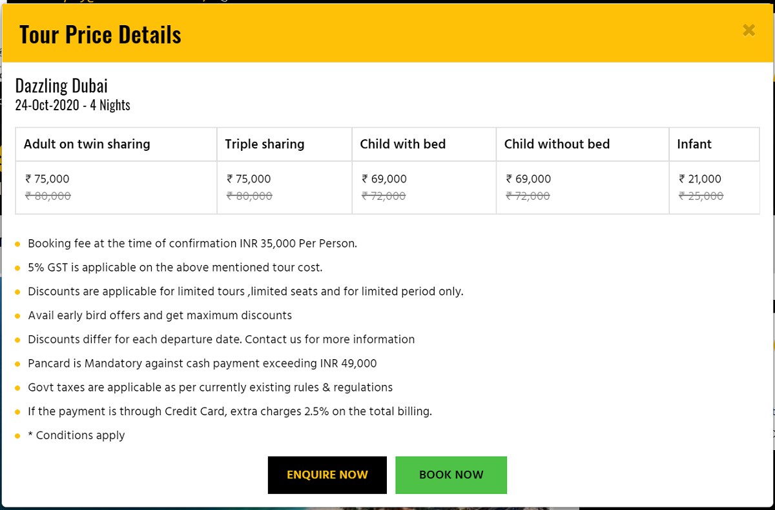Click the BOOK NOW button
This screenshot has width=775, height=510.
451,475
